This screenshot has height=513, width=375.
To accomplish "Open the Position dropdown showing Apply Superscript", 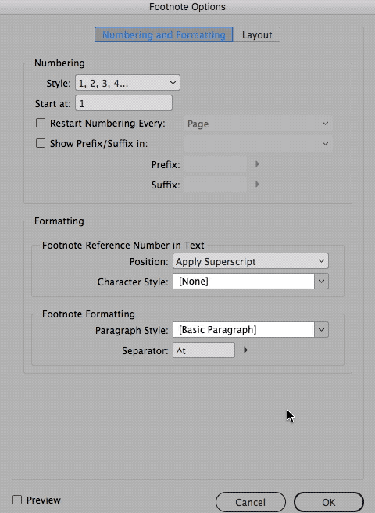I will click(251, 261).
